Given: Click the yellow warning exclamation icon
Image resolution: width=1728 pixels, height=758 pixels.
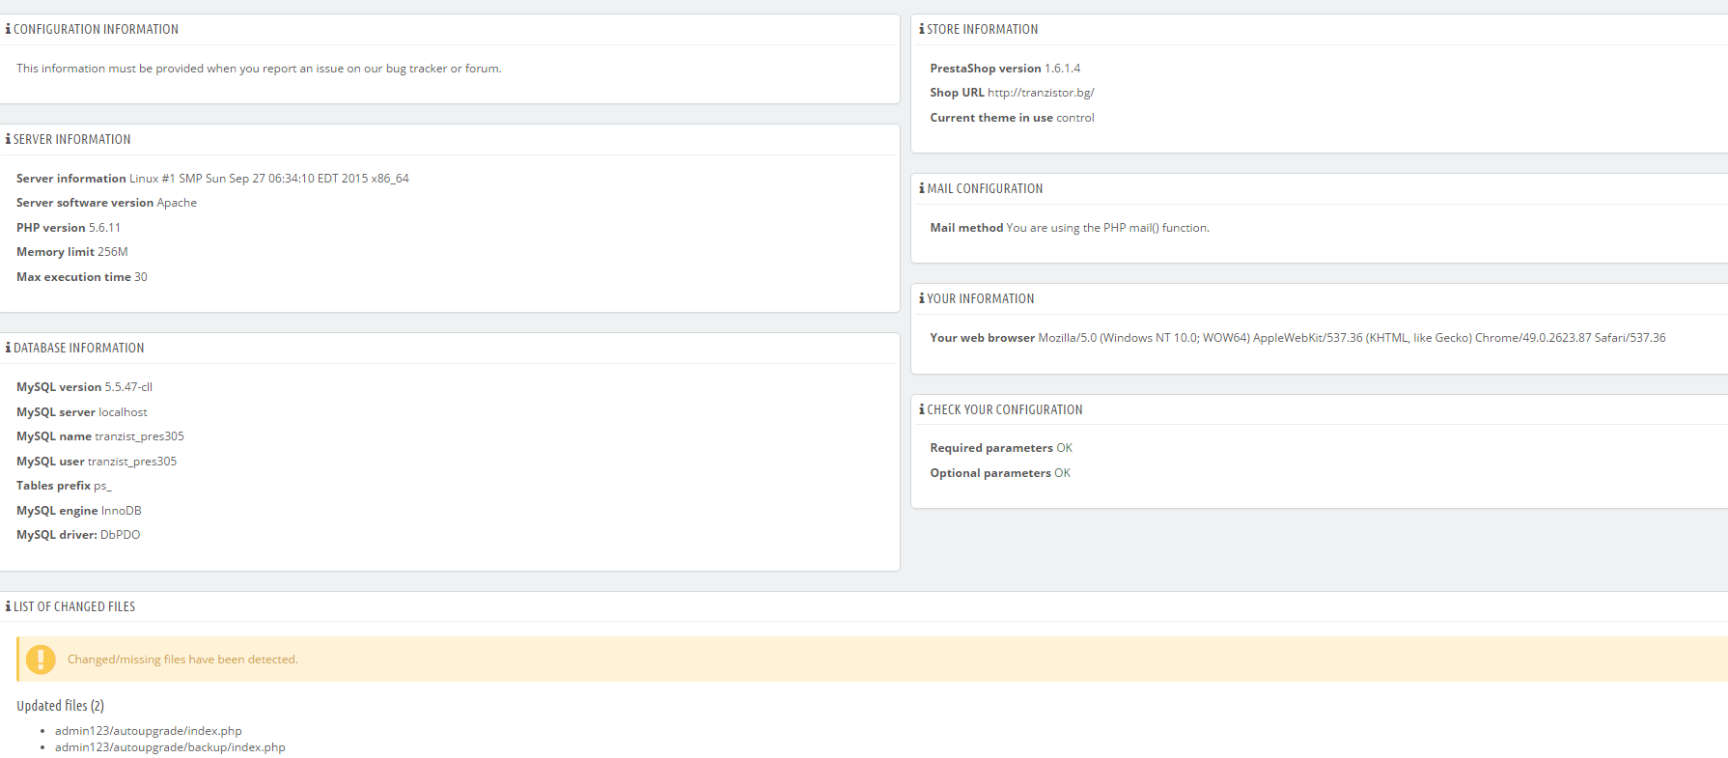Looking at the screenshot, I should click(x=41, y=660).
